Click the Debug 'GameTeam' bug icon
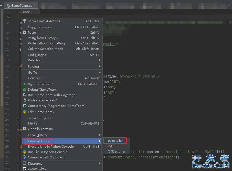 click(25, 89)
